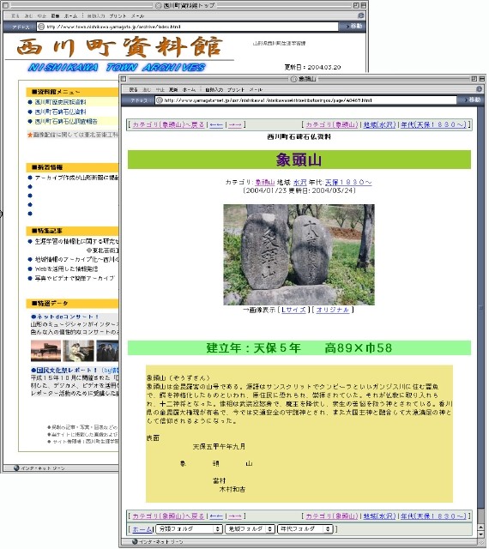The height and width of the screenshot is (549, 489).
Task: Click the プリント print toolbar button
Action: (x=236, y=89)
